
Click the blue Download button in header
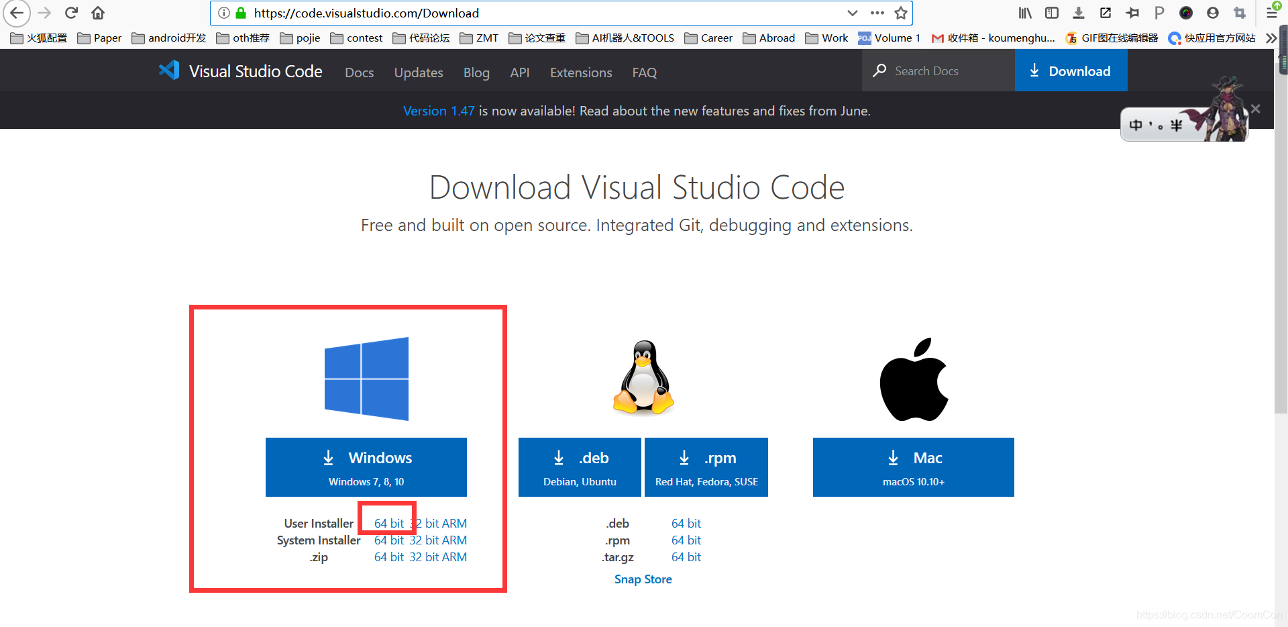click(1071, 70)
